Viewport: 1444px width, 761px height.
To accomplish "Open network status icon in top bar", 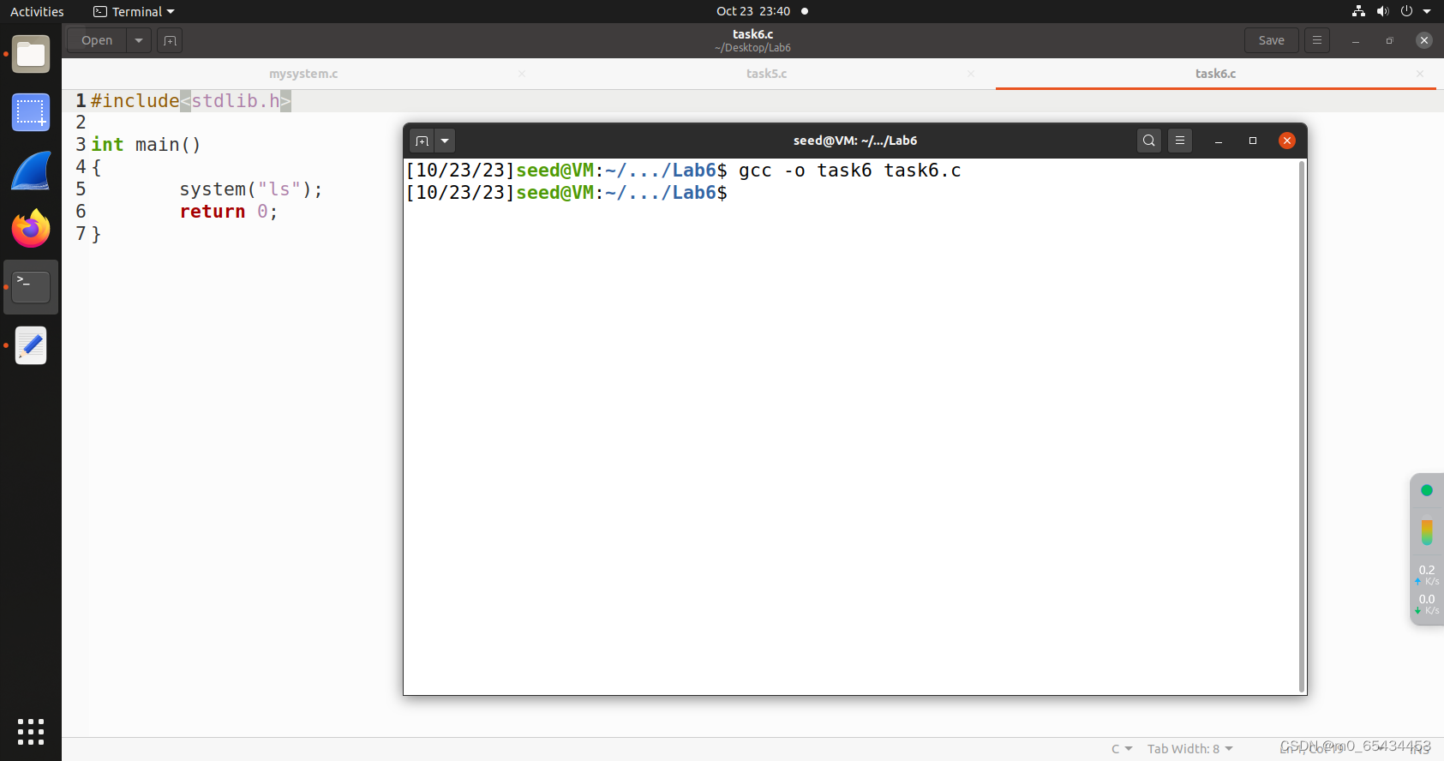I will point(1358,11).
